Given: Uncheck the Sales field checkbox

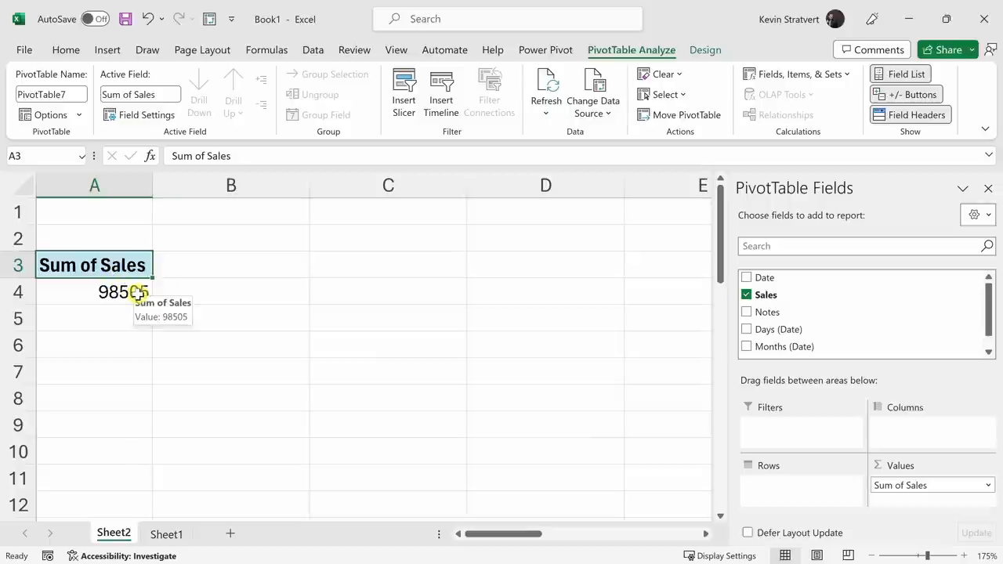Looking at the screenshot, I should 747,295.
